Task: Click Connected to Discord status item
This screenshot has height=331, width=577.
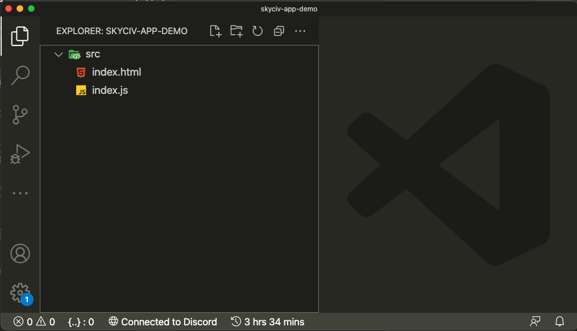Action: tap(163, 322)
